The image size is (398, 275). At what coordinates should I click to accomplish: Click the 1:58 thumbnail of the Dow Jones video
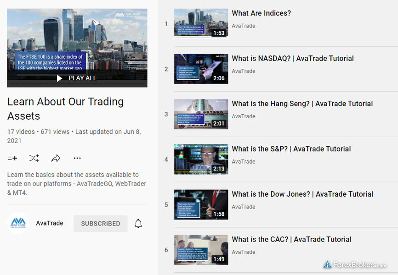click(201, 204)
